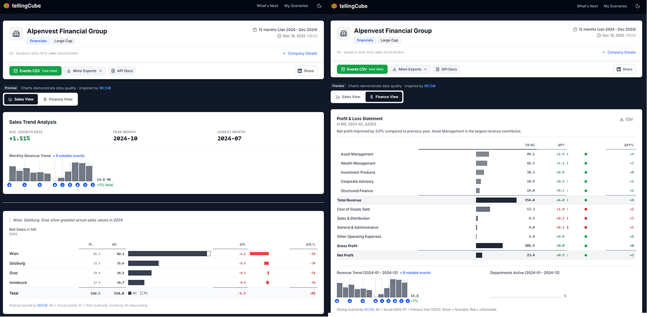
Task: Click Wien actual sales bar
Action: coord(168,254)
